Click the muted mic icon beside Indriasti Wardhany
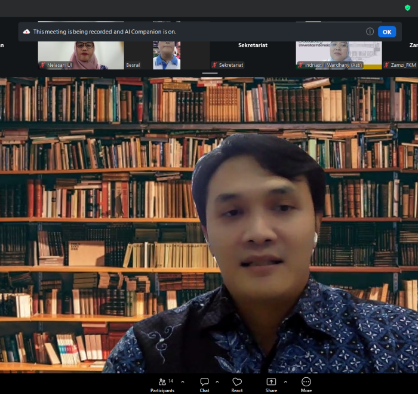This screenshot has height=394, width=418. point(300,65)
